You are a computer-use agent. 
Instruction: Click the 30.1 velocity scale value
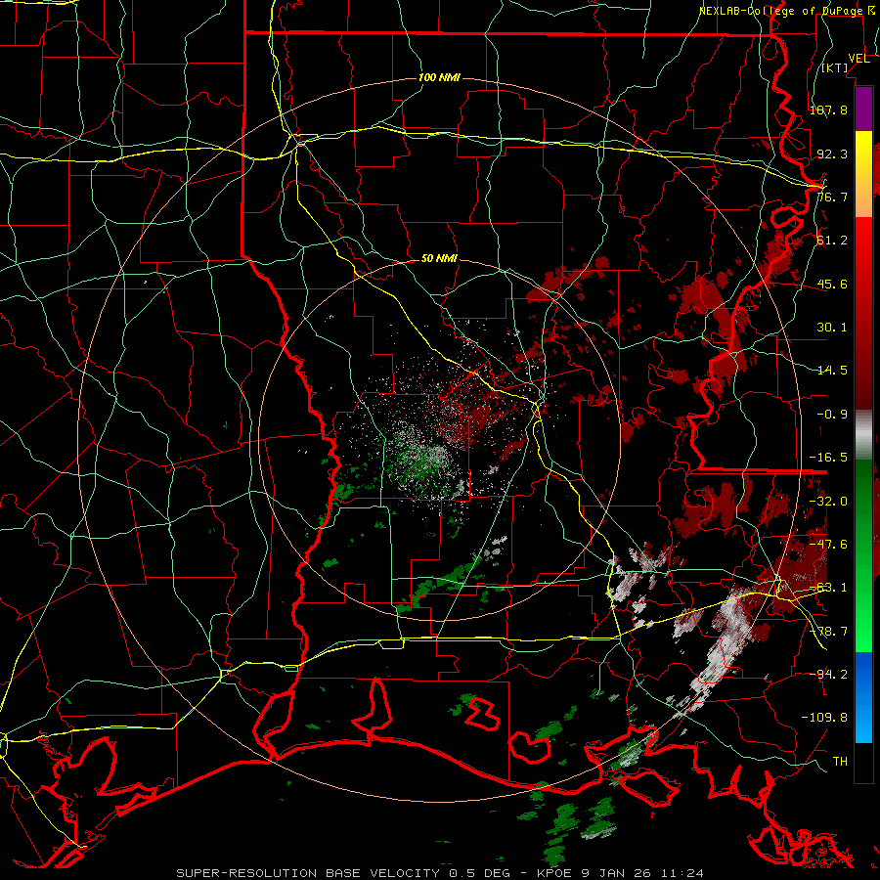(832, 328)
